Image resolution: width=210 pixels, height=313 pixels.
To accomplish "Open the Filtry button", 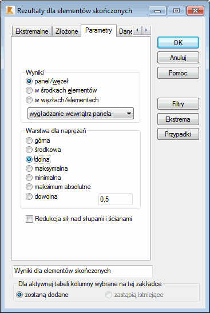I will click(178, 104).
